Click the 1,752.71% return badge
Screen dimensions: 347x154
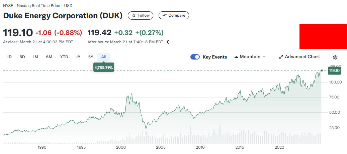104,68
